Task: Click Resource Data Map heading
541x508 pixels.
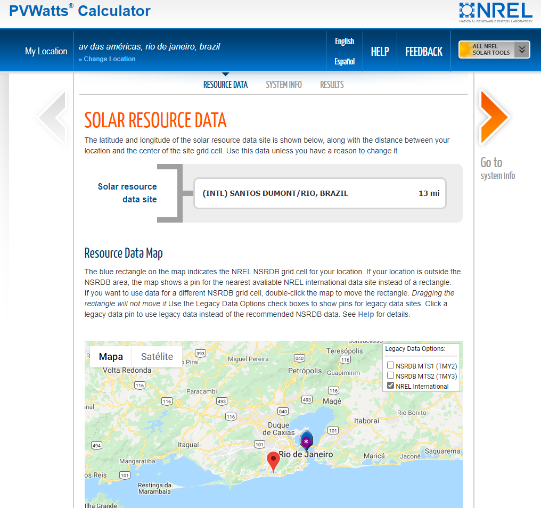Action: point(124,253)
